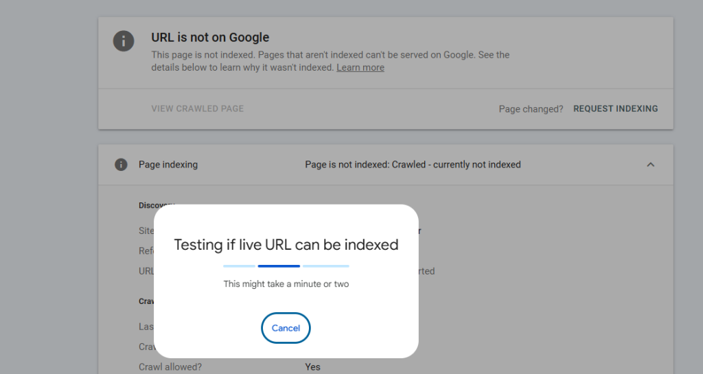Image resolution: width=703 pixels, height=374 pixels.
Task: Click This might take a minute text
Action: (x=286, y=284)
